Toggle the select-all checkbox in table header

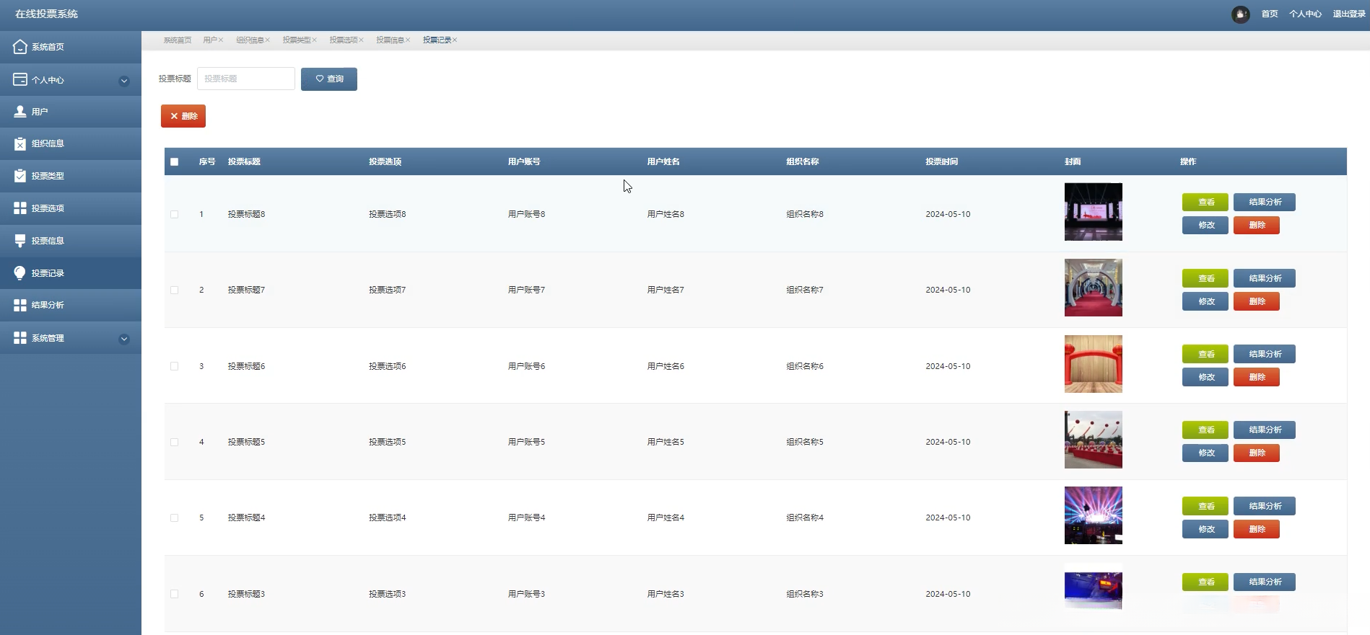pyautogui.click(x=174, y=162)
